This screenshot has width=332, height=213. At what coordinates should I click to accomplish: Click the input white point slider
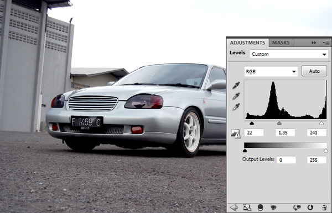(x=321, y=123)
